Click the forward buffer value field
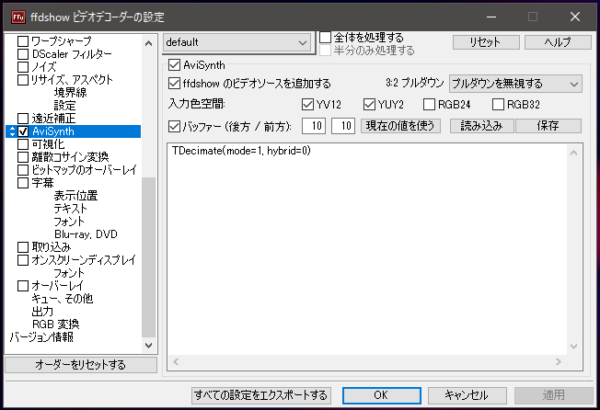Image resolution: width=600 pixels, height=410 pixels. tap(343, 126)
